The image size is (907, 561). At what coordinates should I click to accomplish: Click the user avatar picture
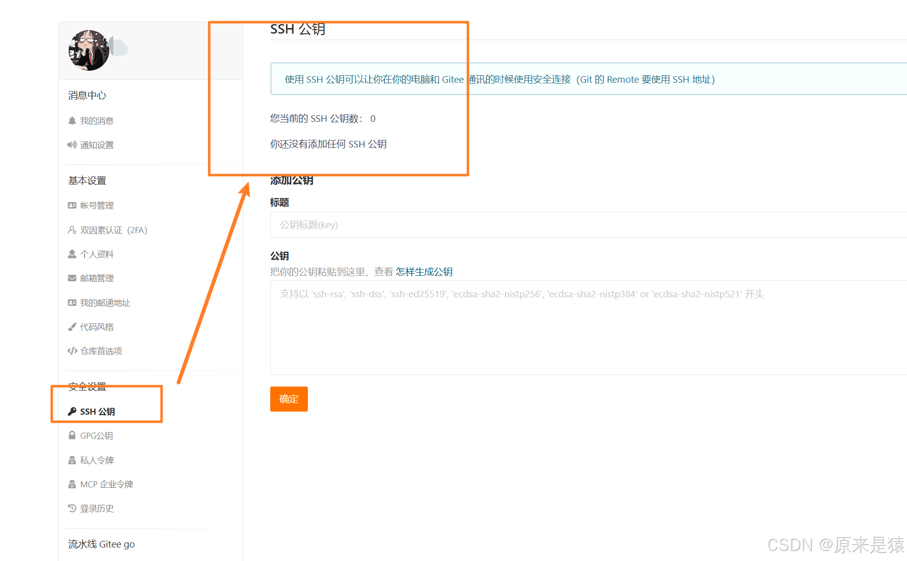pos(89,50)
